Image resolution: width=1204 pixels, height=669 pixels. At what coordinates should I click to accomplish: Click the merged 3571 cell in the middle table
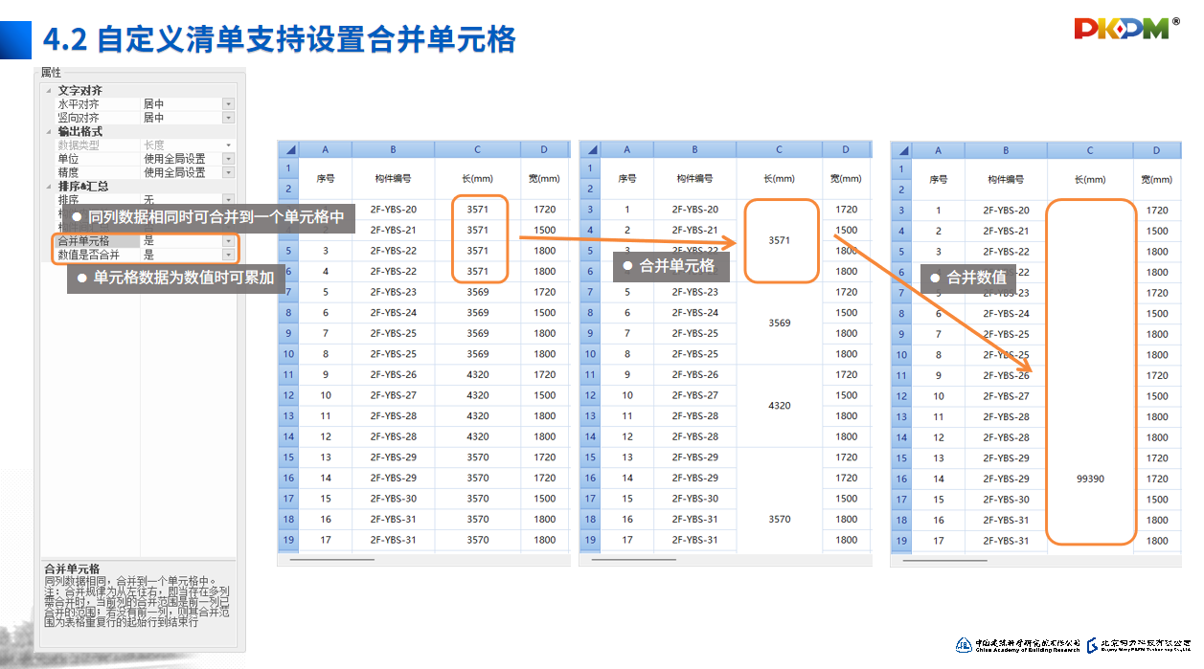pyautogui.click(x=780, y=240)
